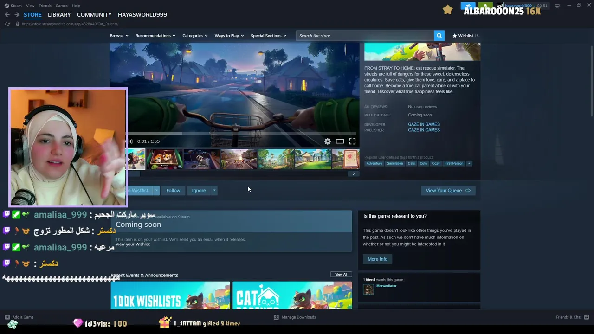Go forward with the right arrow
Image resolution: width=594 pixels, height=334 pixels.
click(x=17, y=14)
